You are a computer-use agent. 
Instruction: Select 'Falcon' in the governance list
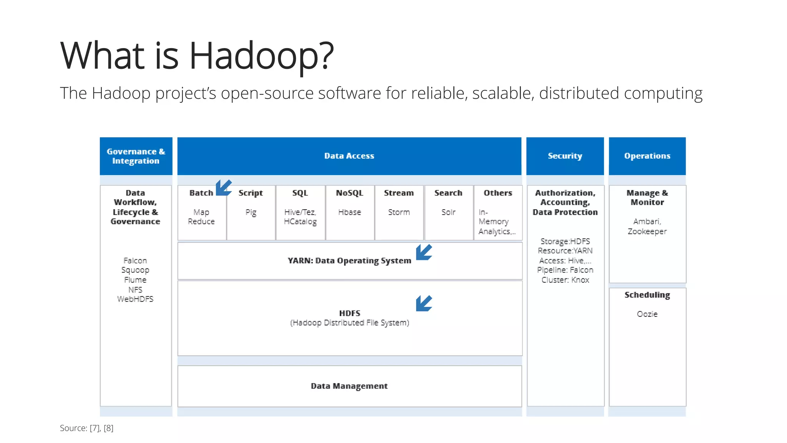coord(135,260)
